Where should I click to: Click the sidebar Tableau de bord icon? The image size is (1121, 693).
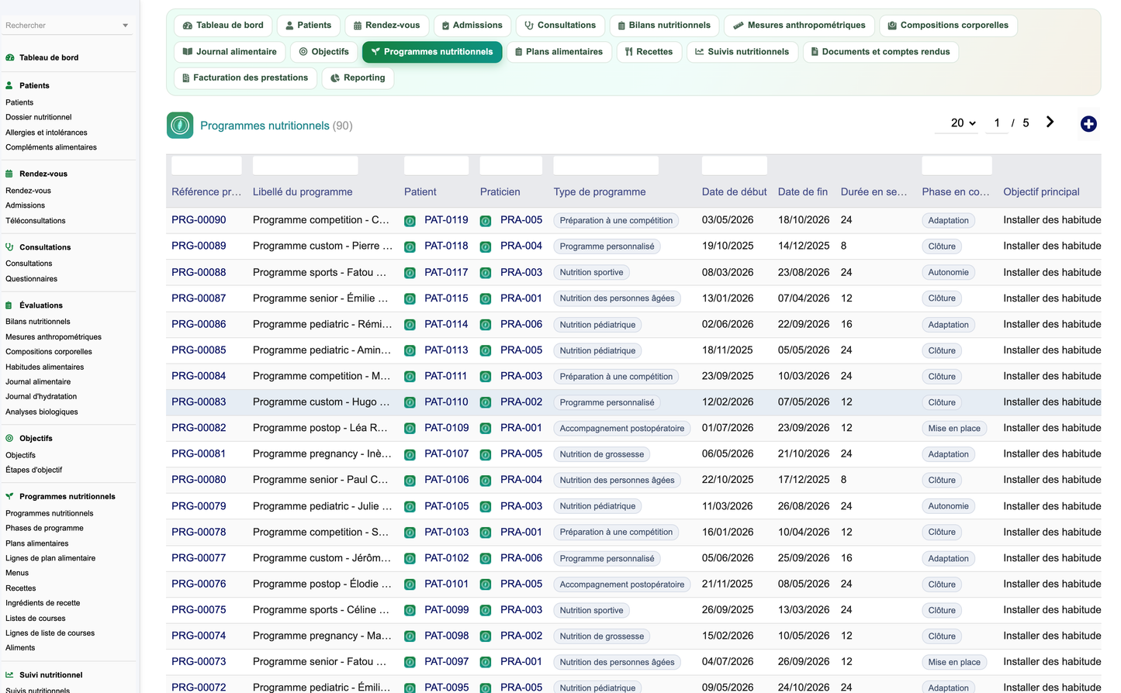point(9,57)
